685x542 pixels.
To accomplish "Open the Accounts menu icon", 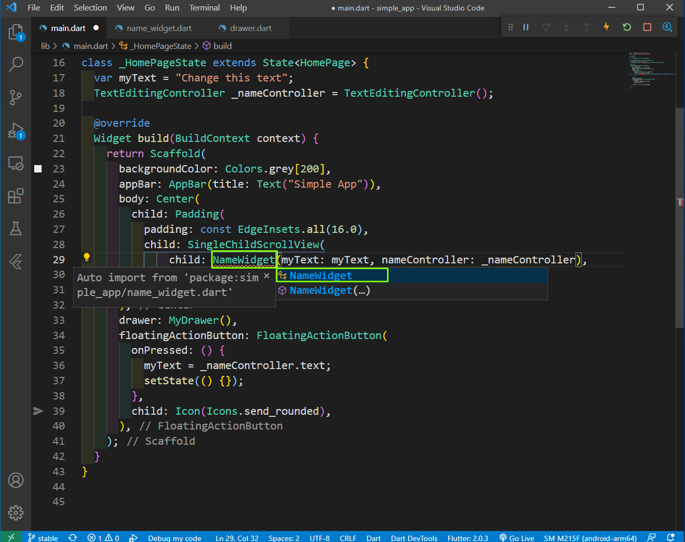I will pos(16,480).
